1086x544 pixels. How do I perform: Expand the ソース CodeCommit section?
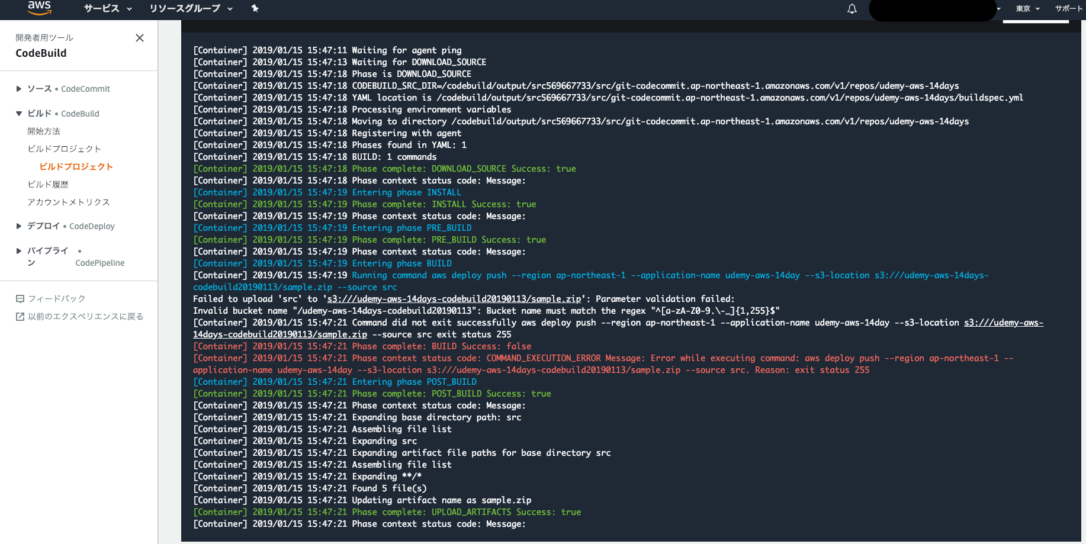click(19, 89)
